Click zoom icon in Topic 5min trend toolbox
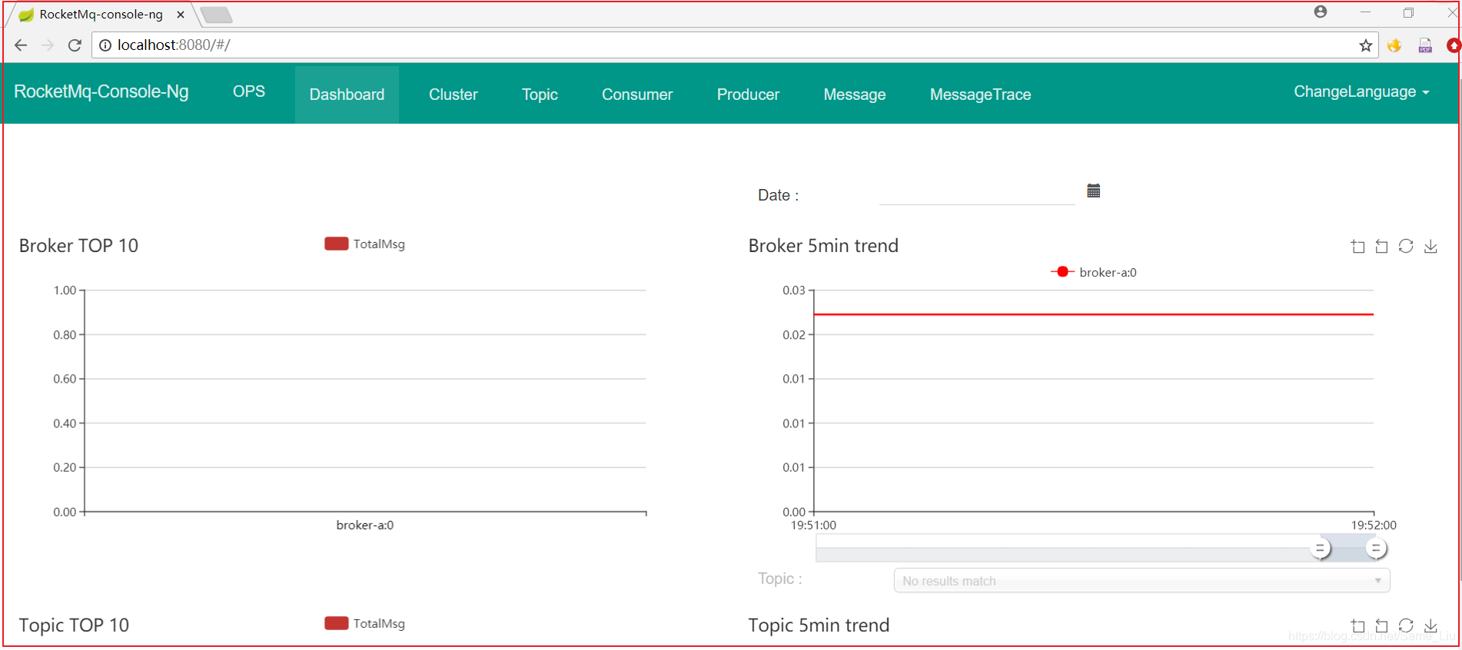Image resolution: width=1462 pixels, height=650 pixels. tap(1358, 626)
